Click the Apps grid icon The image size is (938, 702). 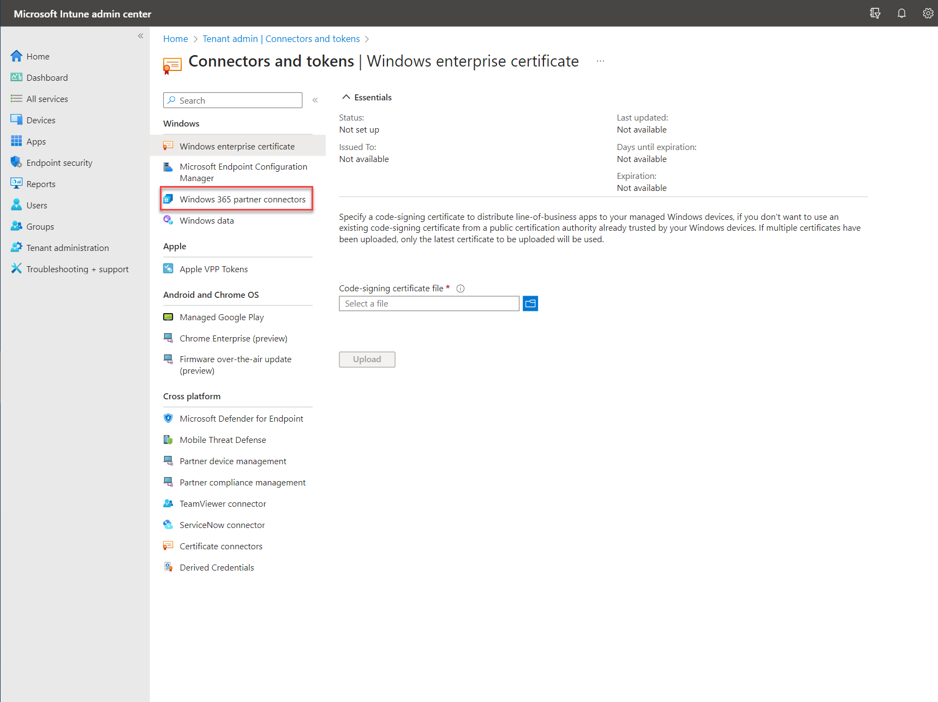[x=16, y=141]
